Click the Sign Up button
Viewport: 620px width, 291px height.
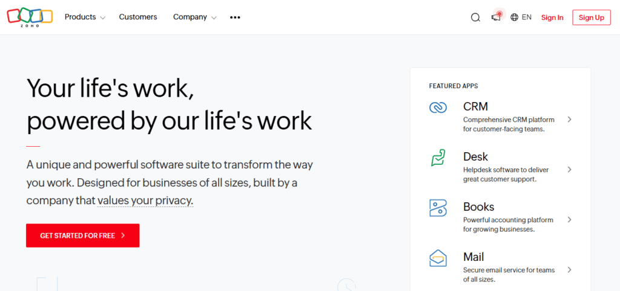(592, 18)
